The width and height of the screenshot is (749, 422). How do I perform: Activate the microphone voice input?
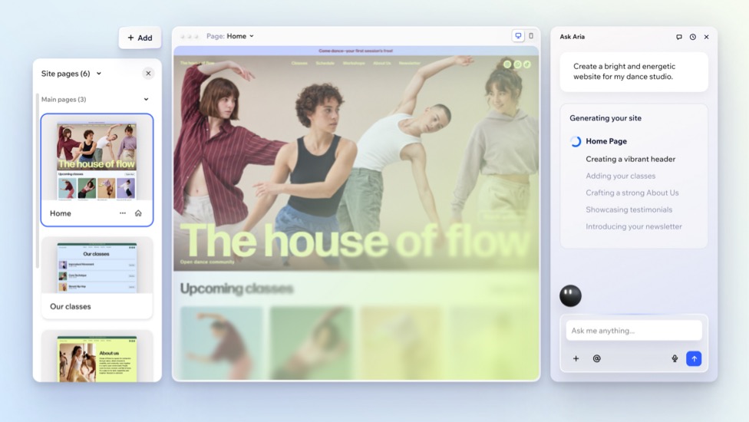tap(675, 358)
